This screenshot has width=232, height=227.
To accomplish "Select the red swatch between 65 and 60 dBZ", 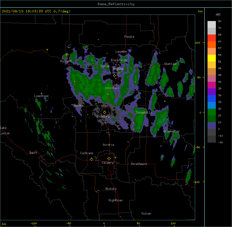I will tap(212, 38).
